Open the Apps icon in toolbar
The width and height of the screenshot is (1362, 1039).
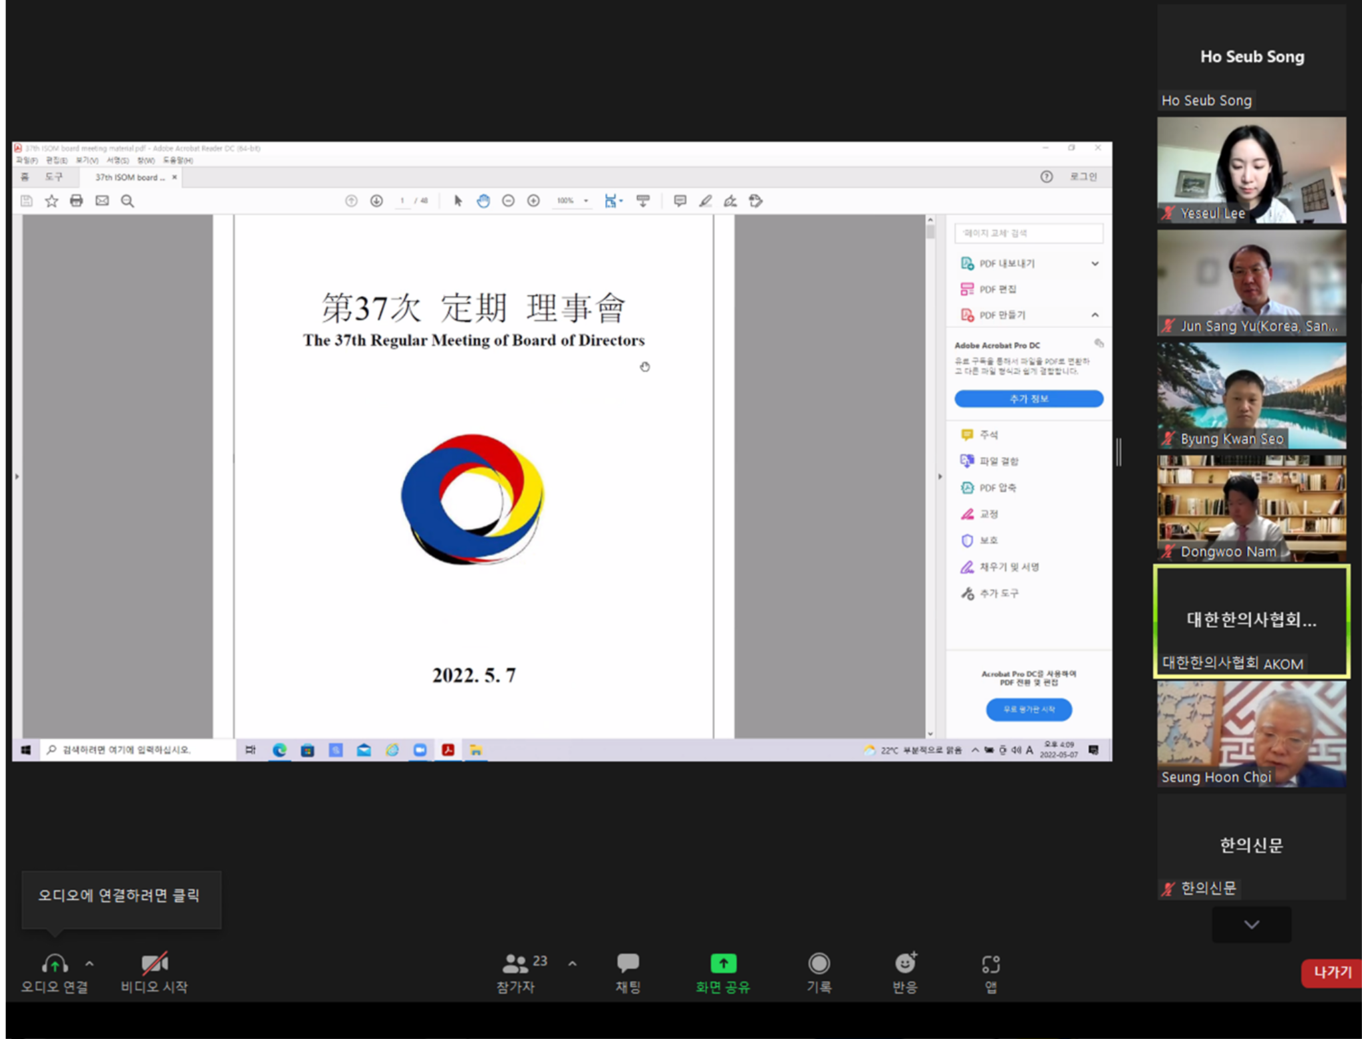990,965
